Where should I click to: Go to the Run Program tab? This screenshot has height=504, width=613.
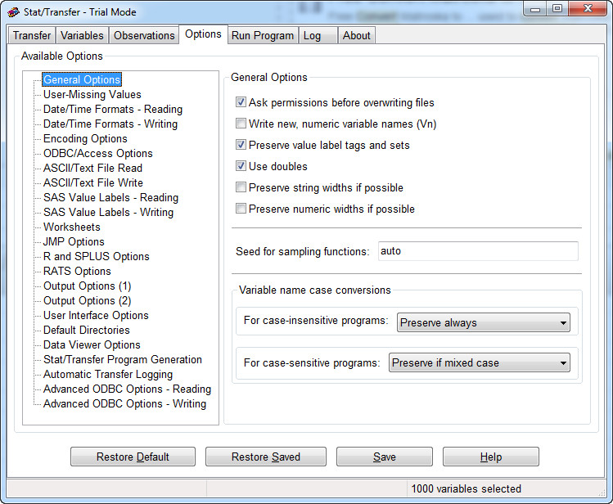click(x=263, y=35)
